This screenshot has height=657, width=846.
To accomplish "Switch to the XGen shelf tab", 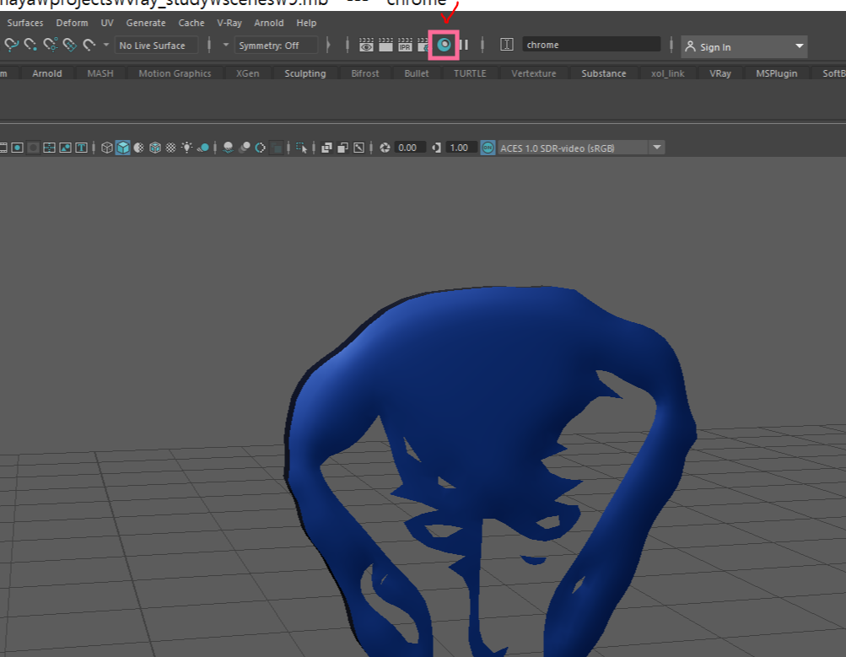I will click(x=248, y=73).
